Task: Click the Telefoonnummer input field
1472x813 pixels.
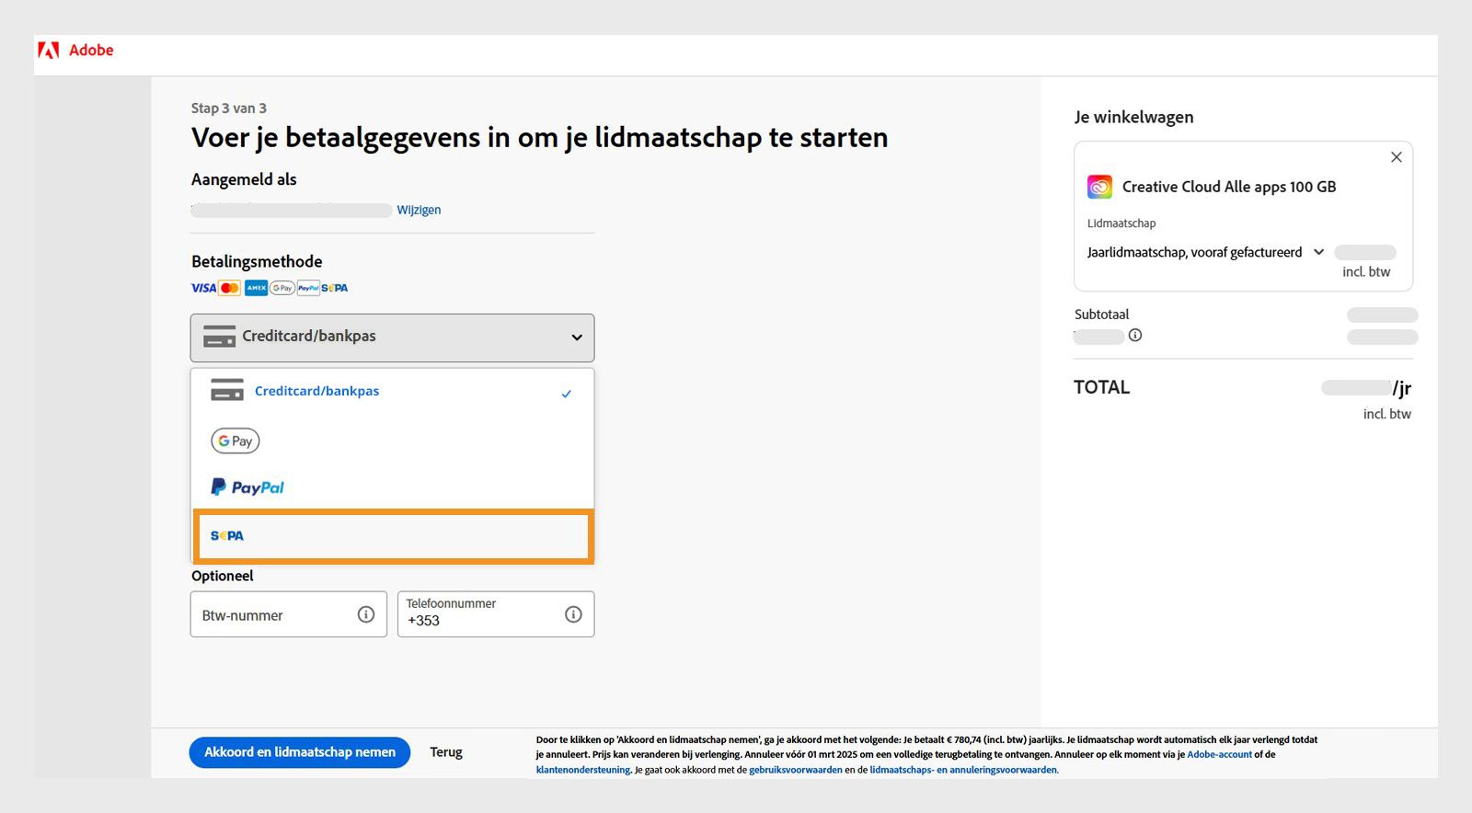Action: (495, 614)
